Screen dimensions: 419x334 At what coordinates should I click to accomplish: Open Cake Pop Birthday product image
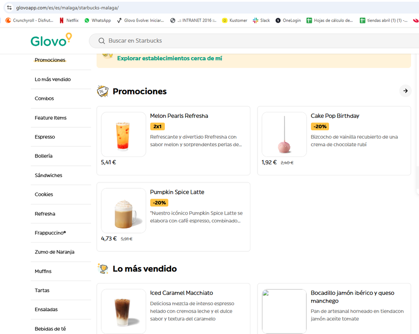(x=284, y=134)
